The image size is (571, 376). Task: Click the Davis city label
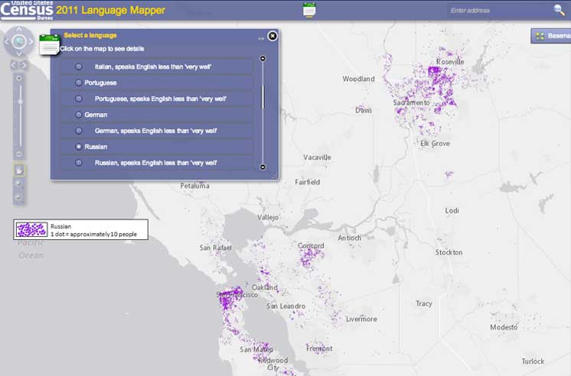point(364,110)
